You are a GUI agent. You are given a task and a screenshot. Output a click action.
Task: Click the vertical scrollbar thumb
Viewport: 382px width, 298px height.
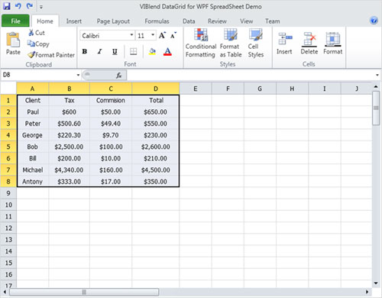tap(376, 108)
